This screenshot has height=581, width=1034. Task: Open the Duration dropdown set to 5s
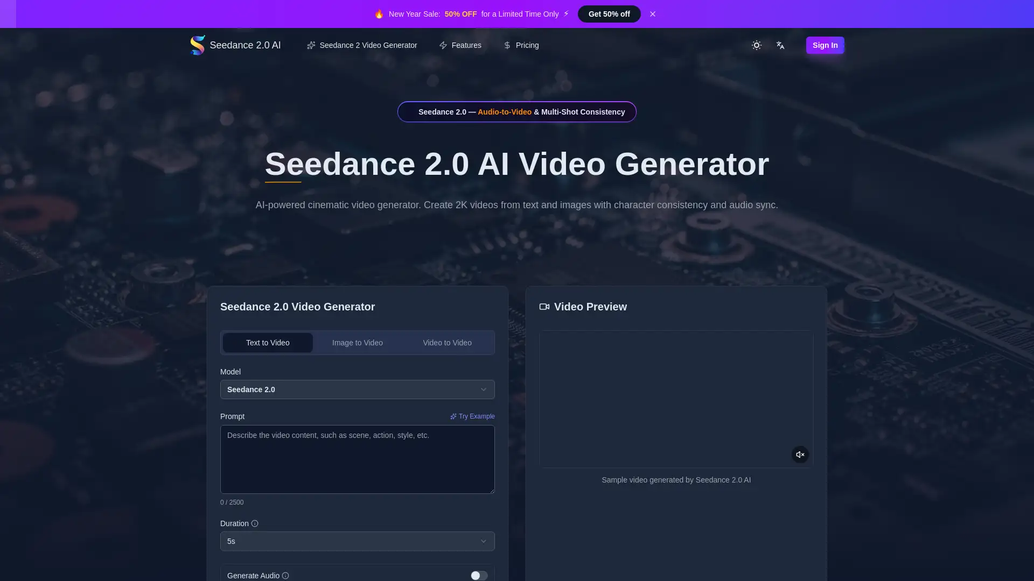pos(357,541)
